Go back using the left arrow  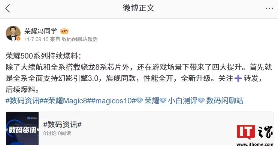pos(7,8)
